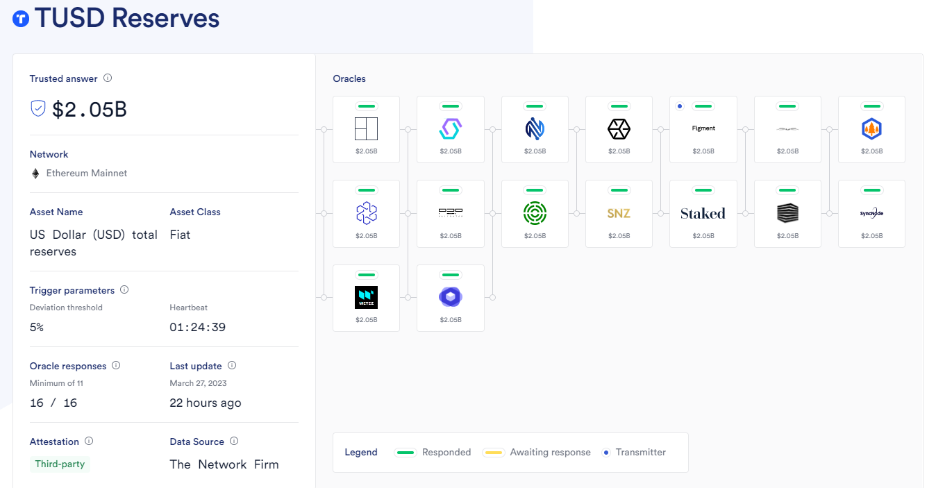Select the oracle with black stacked layers logo
936x488 pixels.
(x=787, y=213)
